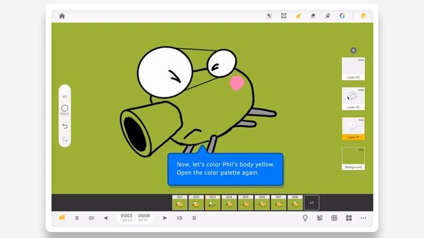Open frame 008 in timeline

coord(295,203)
